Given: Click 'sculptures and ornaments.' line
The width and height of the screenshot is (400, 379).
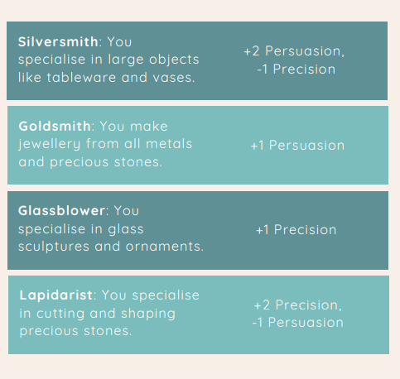Looking at the screenshot, I should (x=111, y=247).
